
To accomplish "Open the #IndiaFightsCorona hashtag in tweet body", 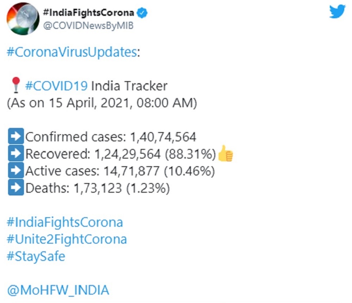I will tap(65, 222).
